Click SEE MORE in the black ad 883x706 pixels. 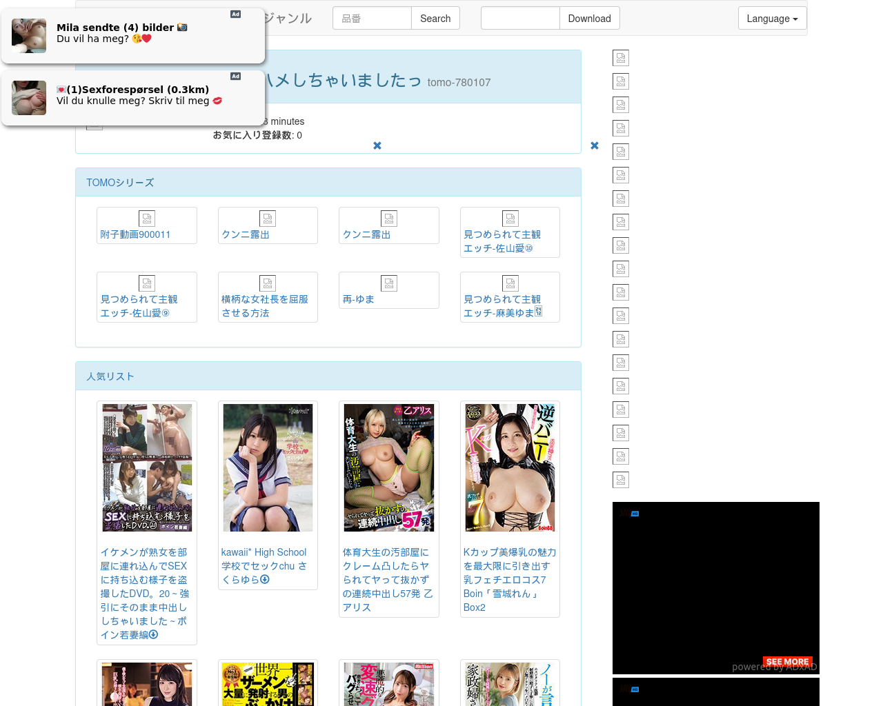click(787, 661)
